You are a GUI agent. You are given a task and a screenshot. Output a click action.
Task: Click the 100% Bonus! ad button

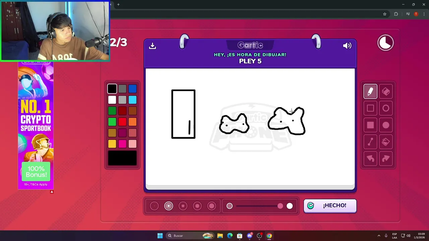pyautogui.click(x=36, y=171)
